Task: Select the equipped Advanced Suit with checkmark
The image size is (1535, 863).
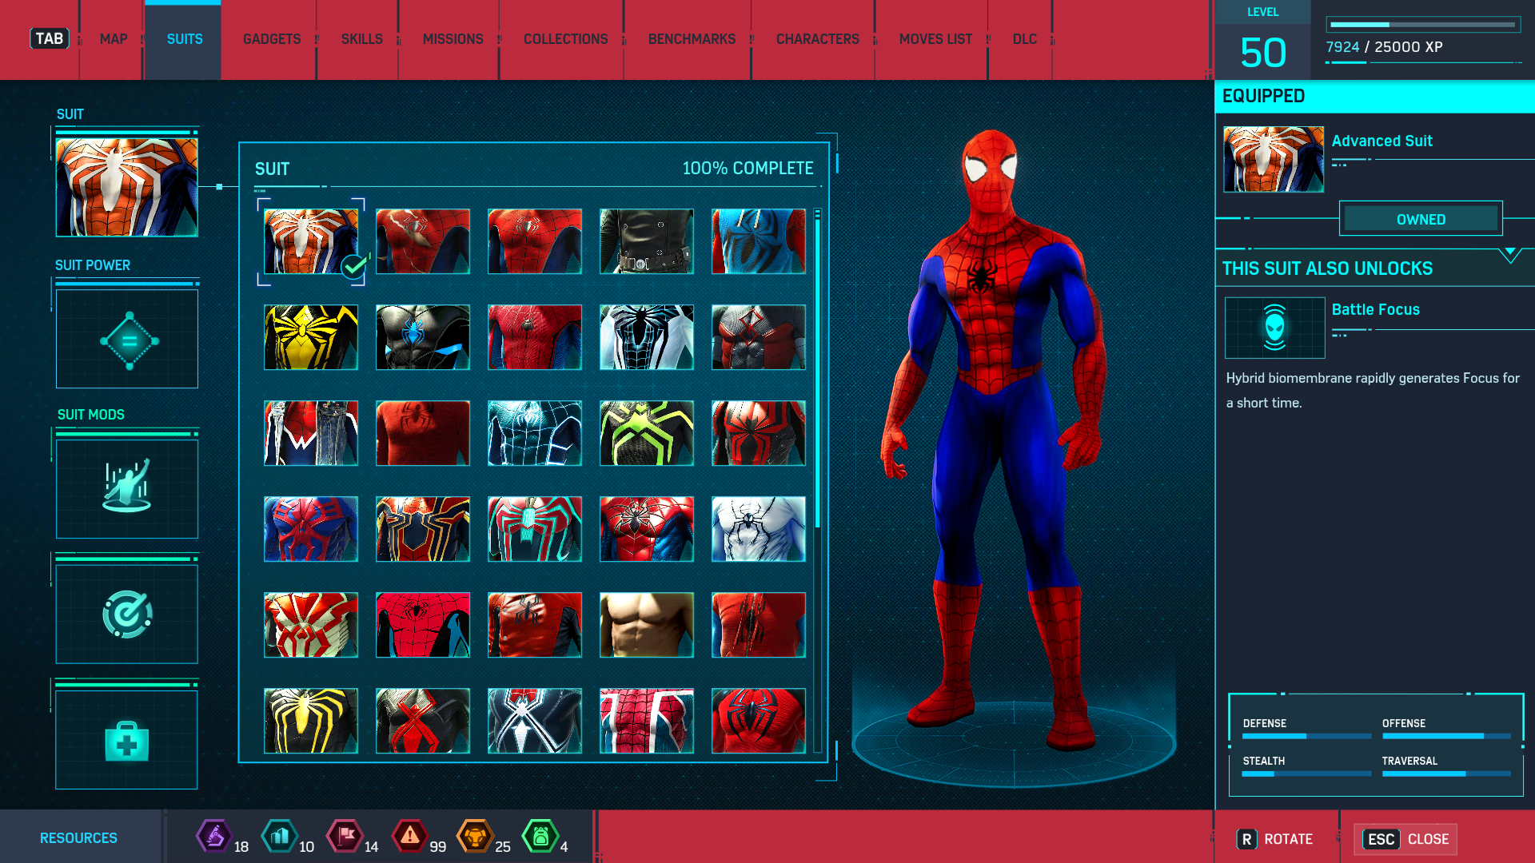Action: 311,241
